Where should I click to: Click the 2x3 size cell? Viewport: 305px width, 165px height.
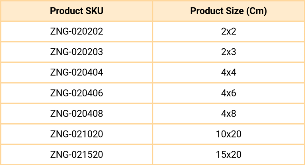228,52
